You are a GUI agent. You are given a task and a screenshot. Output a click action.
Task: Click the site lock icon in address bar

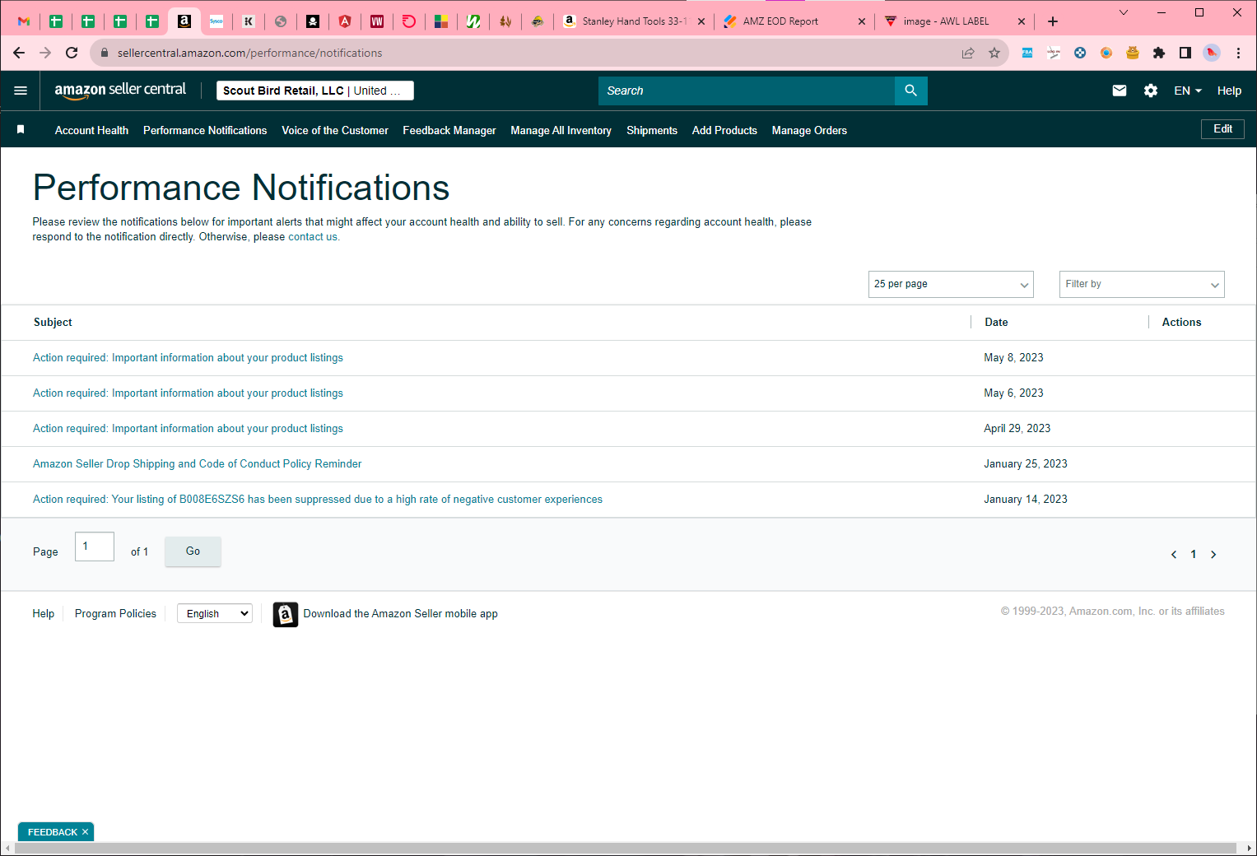pos(105,53)
